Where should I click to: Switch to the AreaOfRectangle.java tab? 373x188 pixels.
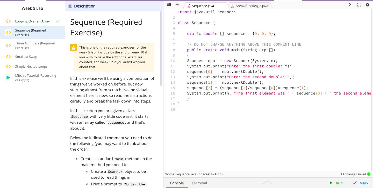pos(250,5)
